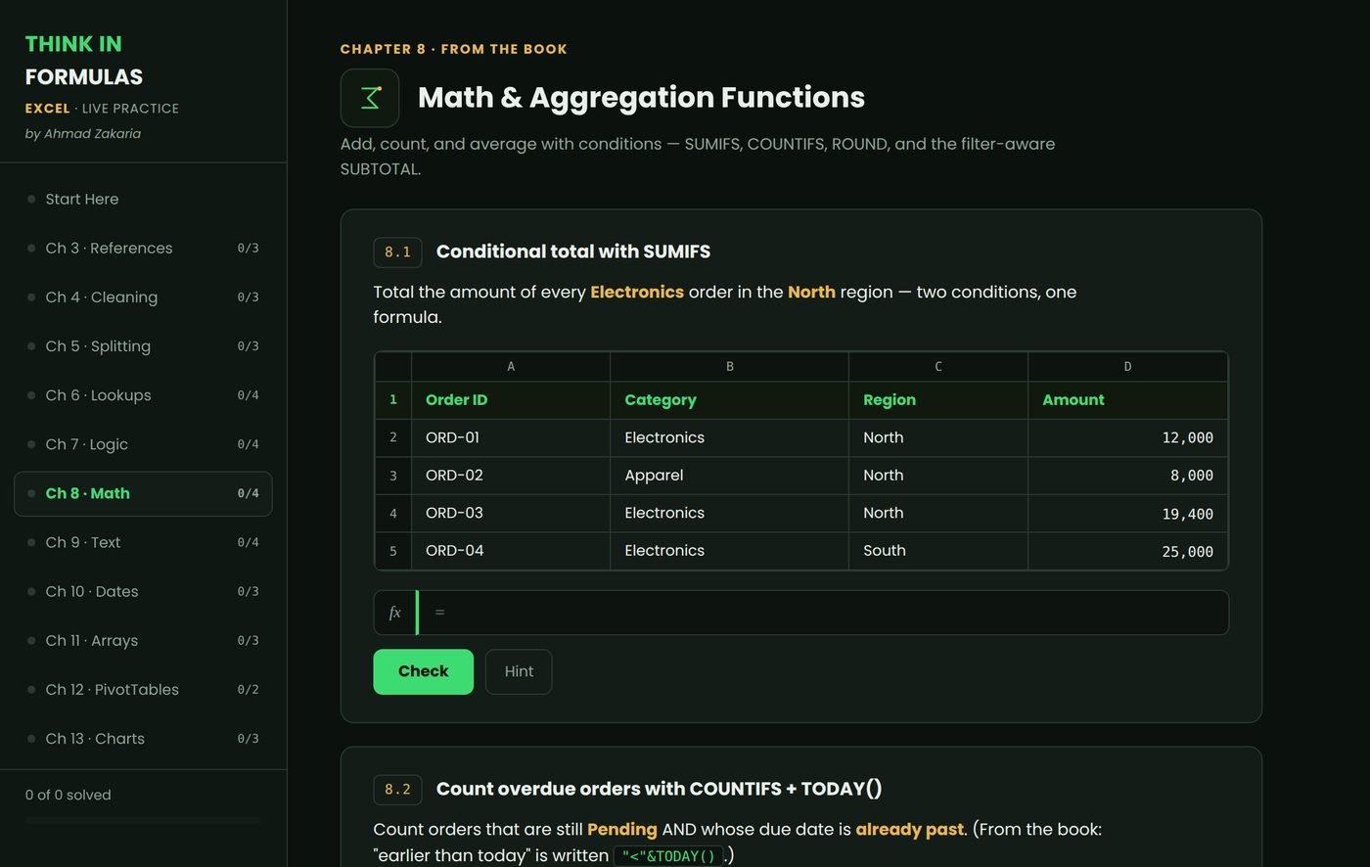
Task: Focus the formula input field
Action: [823, 613]
